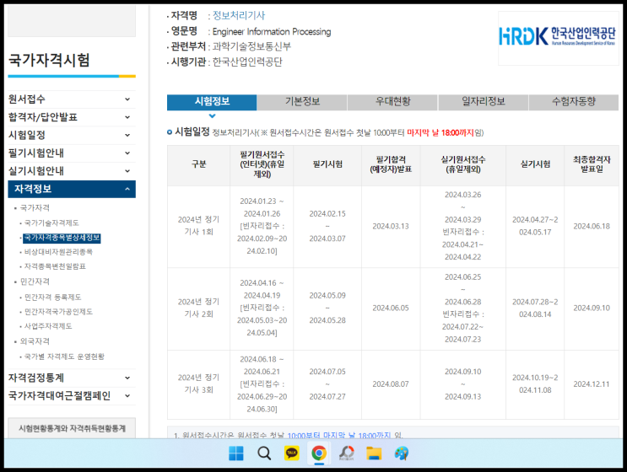Open the 민간자격 submenu link
The width and height of the screenshot is (627, 472).
pyautogui.click(x=35, y=282)
